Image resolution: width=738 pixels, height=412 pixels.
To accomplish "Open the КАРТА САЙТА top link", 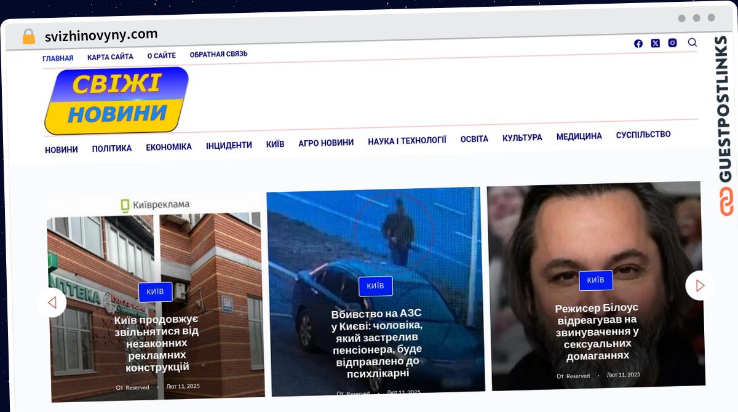I will click(x=110, y=57).
